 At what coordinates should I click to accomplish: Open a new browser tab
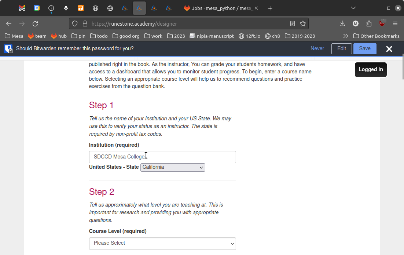click(x=270, y=8)
